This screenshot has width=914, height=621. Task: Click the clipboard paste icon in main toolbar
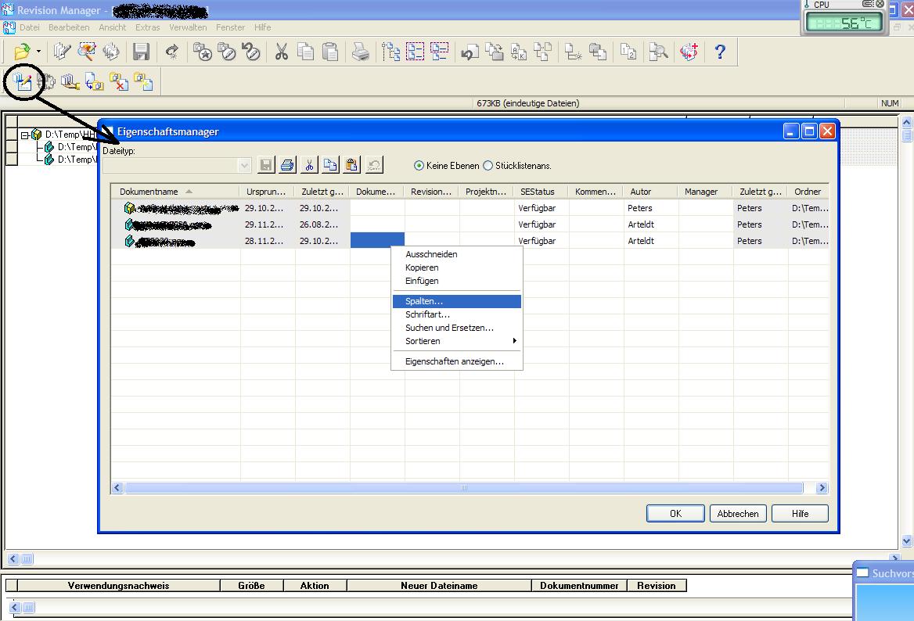[330, 52]
